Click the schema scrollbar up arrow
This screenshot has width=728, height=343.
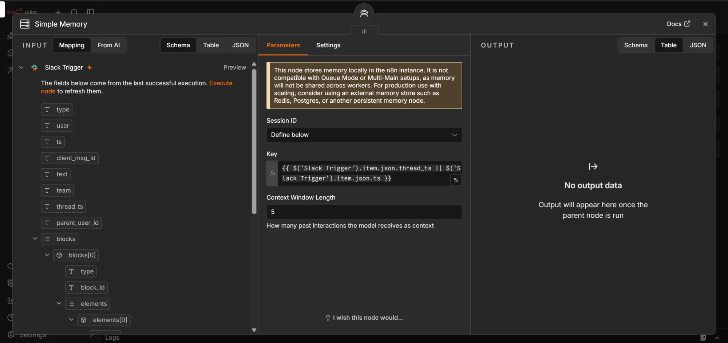pyautogui.click(x=254, y=64)
